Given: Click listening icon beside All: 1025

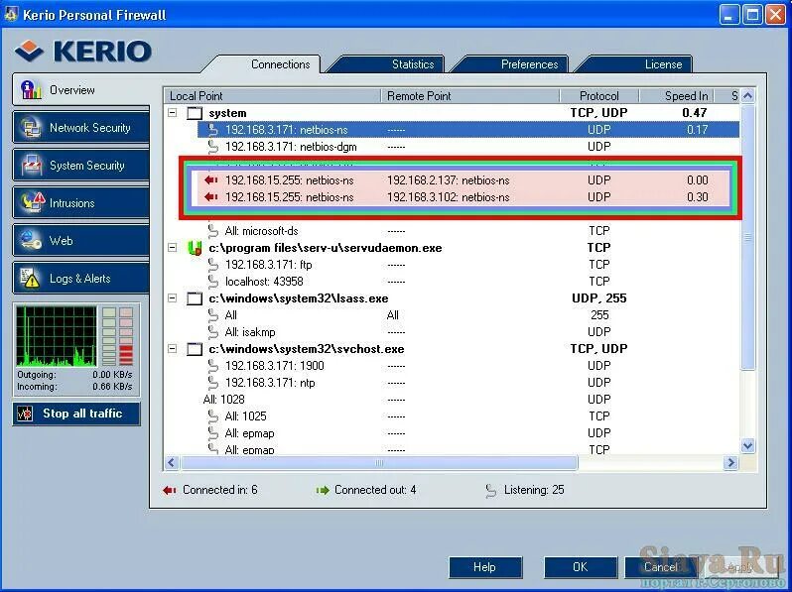Looking at the screenshot, I should 213,415.
